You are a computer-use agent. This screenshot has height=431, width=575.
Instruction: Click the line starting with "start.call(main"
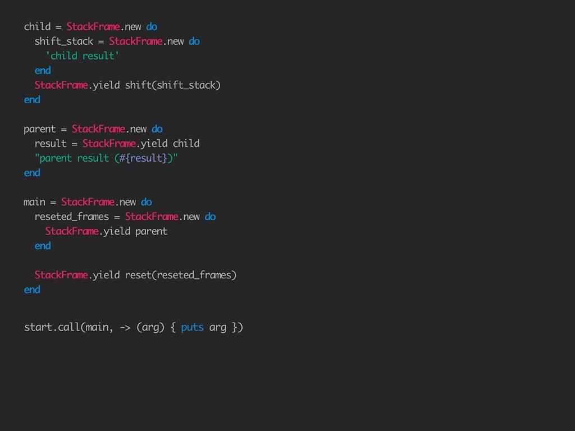tap(134, 327)
